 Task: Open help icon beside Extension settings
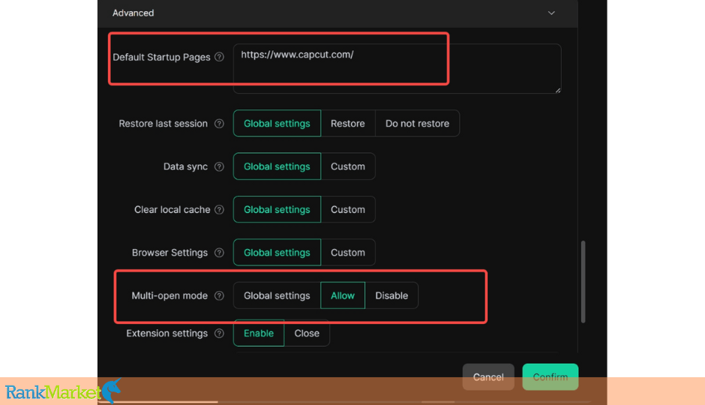pyautogui.click(x=219, y=334)
